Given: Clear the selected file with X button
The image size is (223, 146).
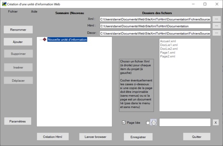Looking at the screenshot, I should coord(216,123).
